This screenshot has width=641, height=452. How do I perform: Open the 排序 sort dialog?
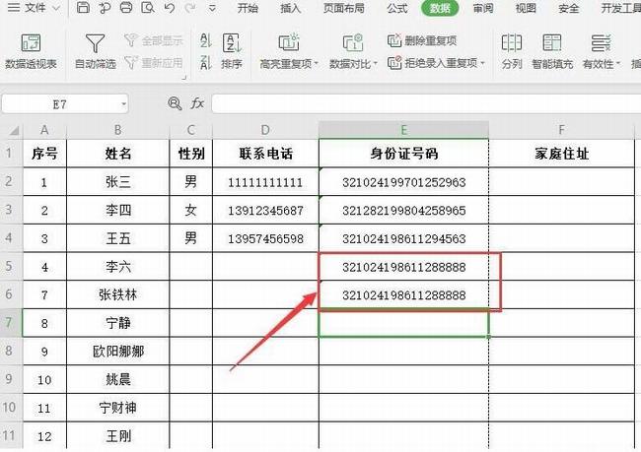[x=232, y=52]
